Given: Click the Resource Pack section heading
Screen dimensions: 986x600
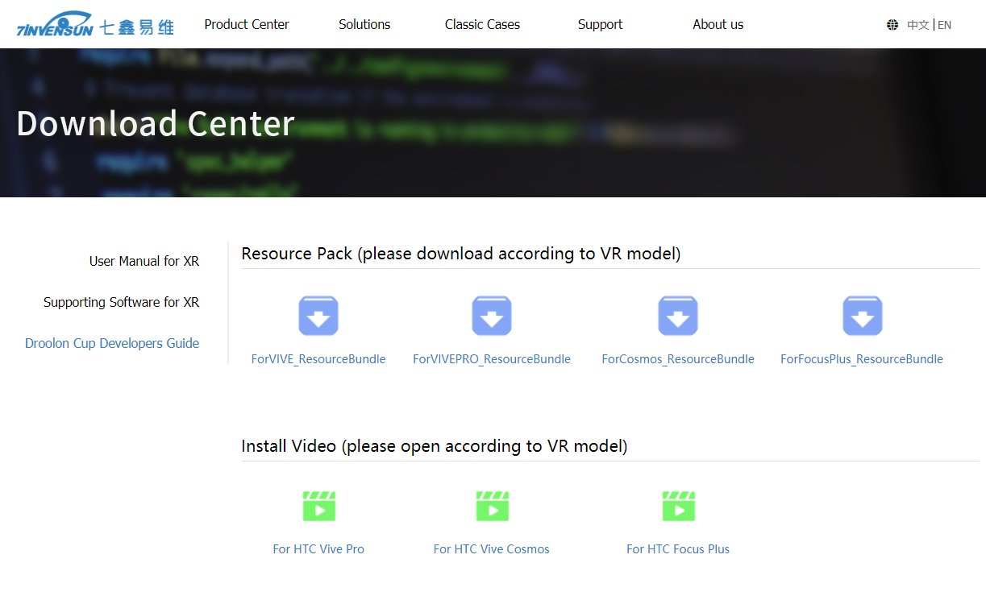Looking at the screenshot, I should [x=461, y=254].
